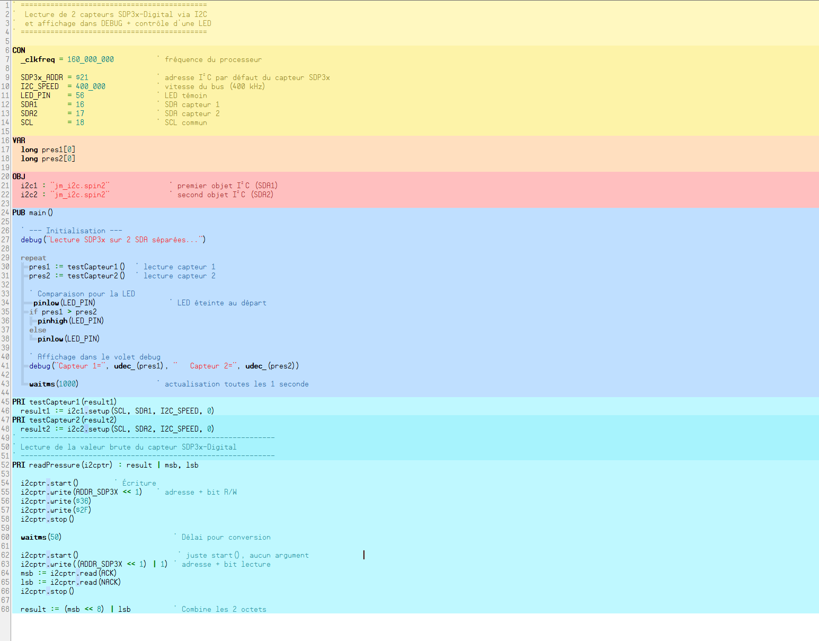Click the VAR block heading
The image size is (819, 641).
tap(19, 141)
